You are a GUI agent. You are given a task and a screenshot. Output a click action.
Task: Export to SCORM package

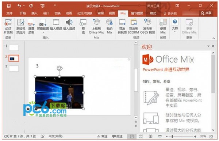tap(134, 26)
